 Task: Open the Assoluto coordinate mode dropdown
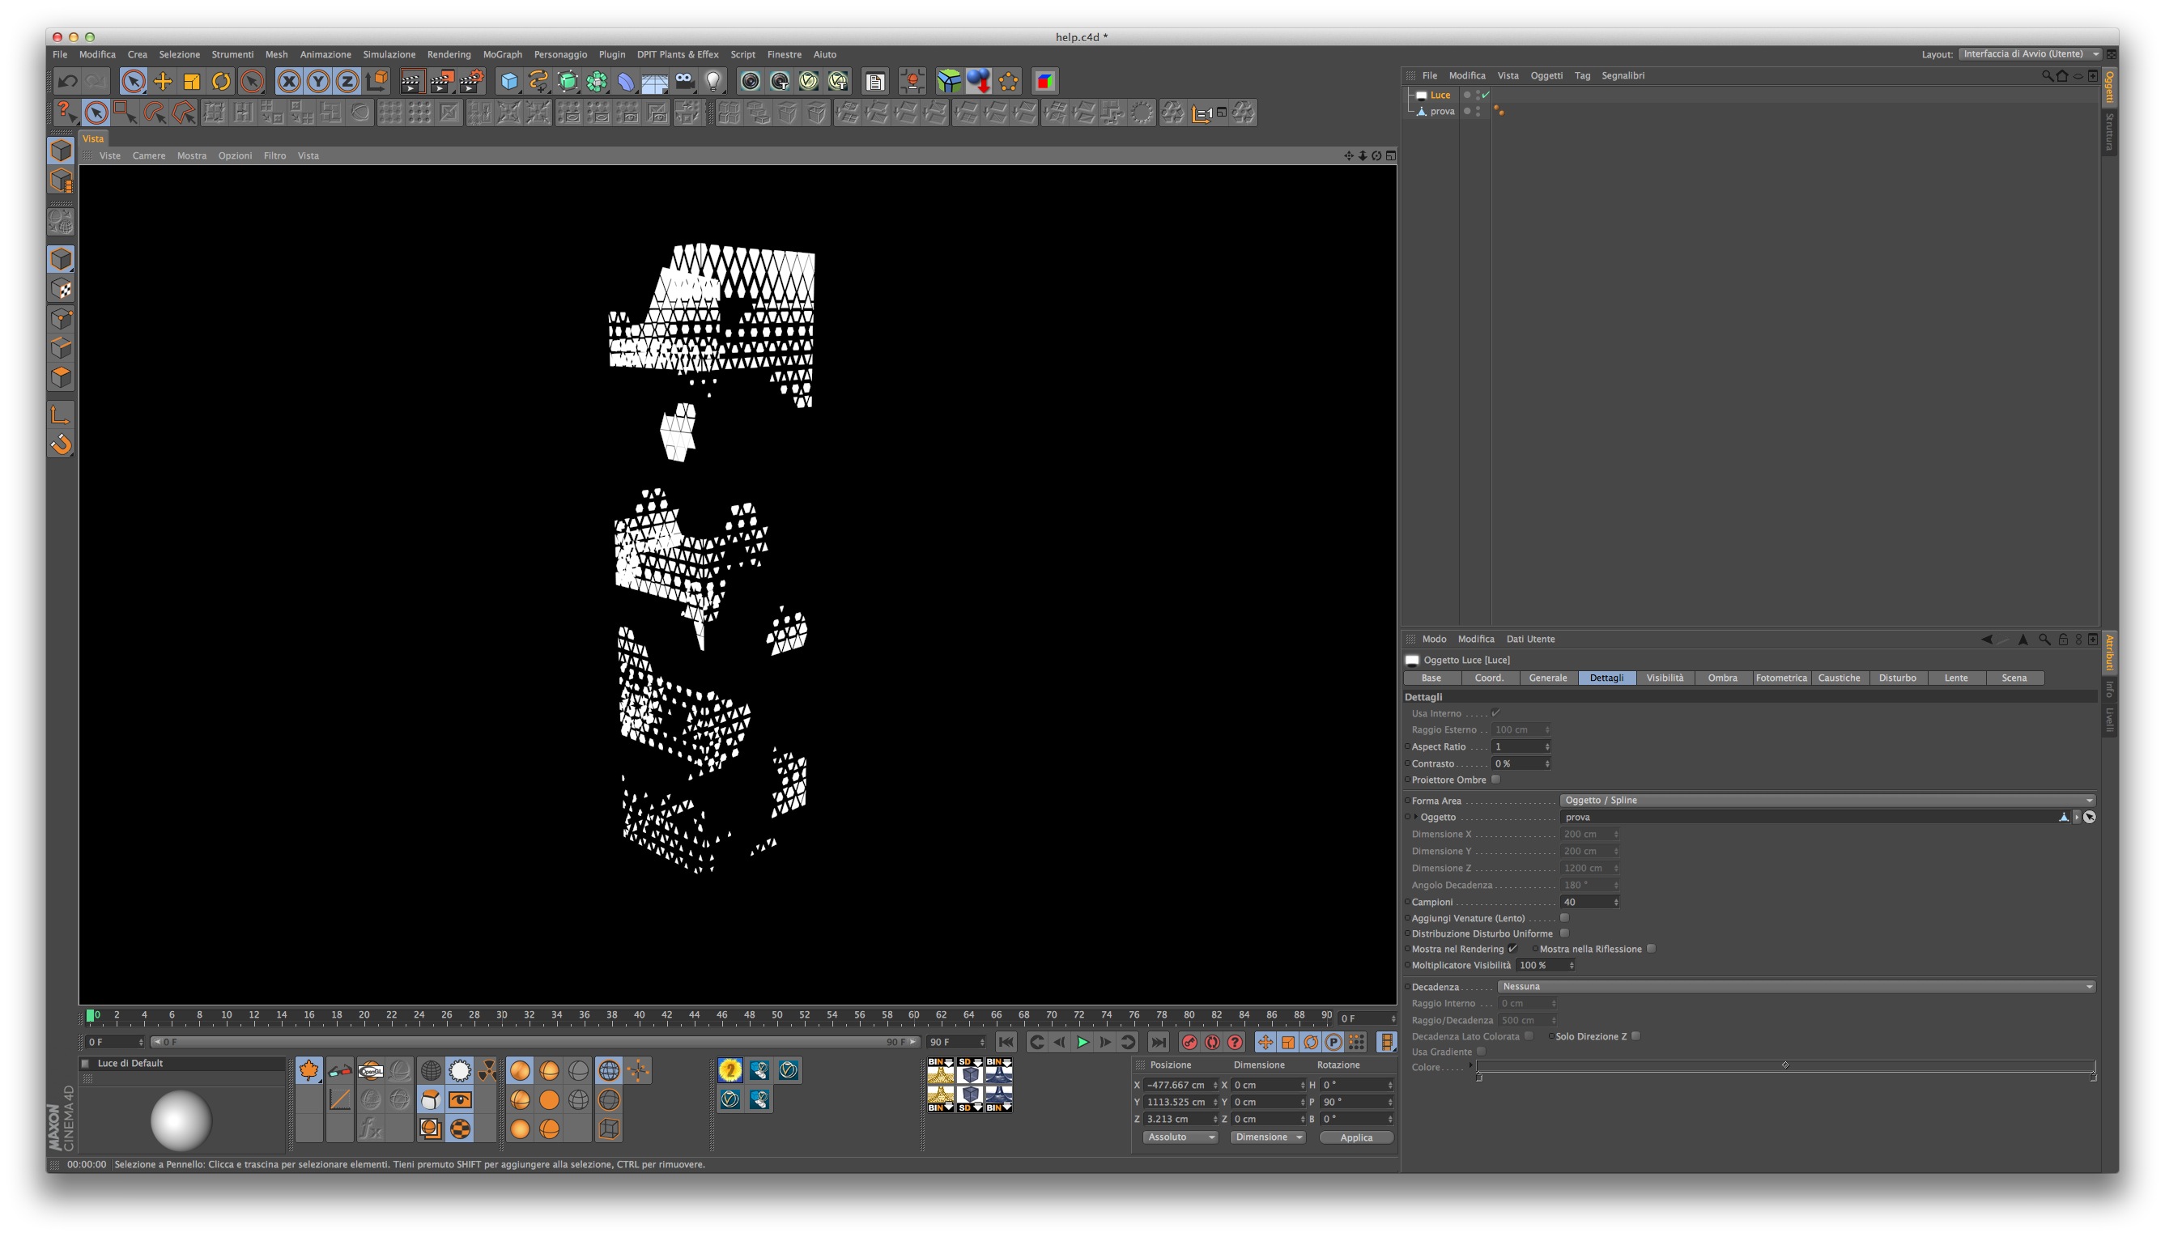tap(1180, 1137)
